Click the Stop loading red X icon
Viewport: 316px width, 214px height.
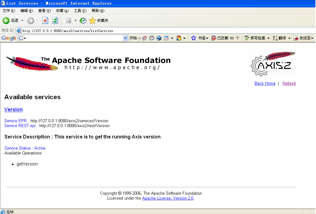[45, 20]
